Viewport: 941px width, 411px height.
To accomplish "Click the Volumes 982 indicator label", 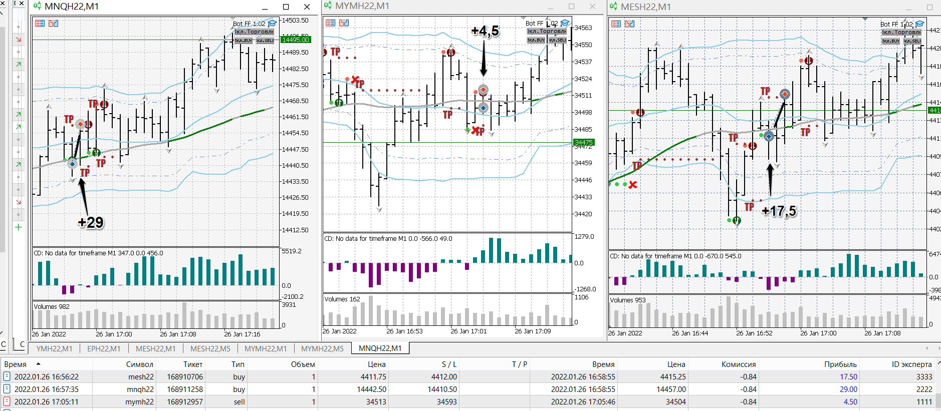I will pos(52,306).
